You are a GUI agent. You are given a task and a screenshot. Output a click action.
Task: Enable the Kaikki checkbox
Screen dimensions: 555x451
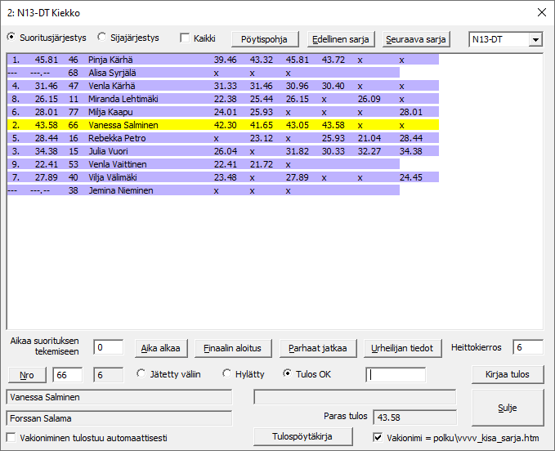pos(185,38)
